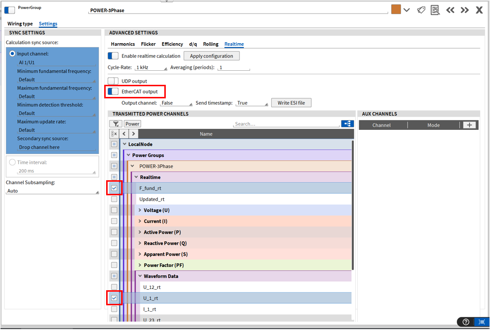Open the d/q tab
Viewport: 491px width, 330px height.
coord(193,44)
